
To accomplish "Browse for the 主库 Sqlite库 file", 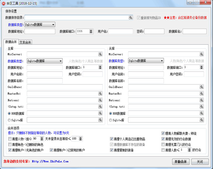I will tap(100, 120).
